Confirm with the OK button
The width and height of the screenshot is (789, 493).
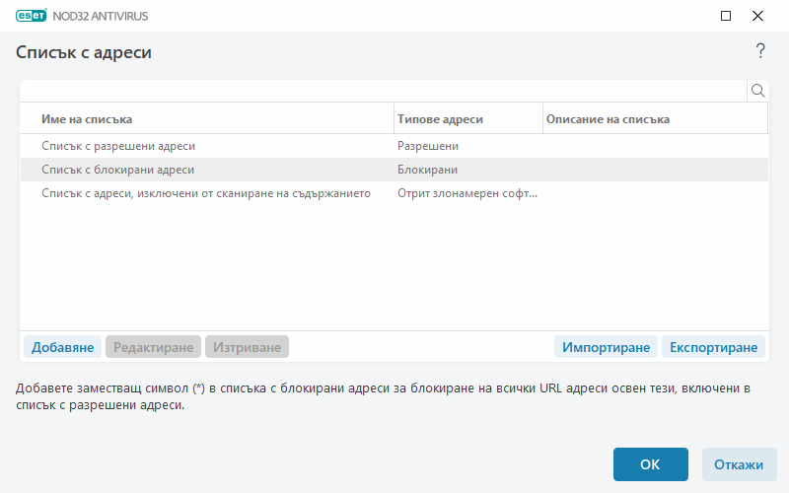(x=650, y=464)
